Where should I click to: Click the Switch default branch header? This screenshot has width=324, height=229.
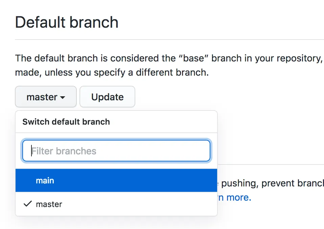(x=66, y=122)
